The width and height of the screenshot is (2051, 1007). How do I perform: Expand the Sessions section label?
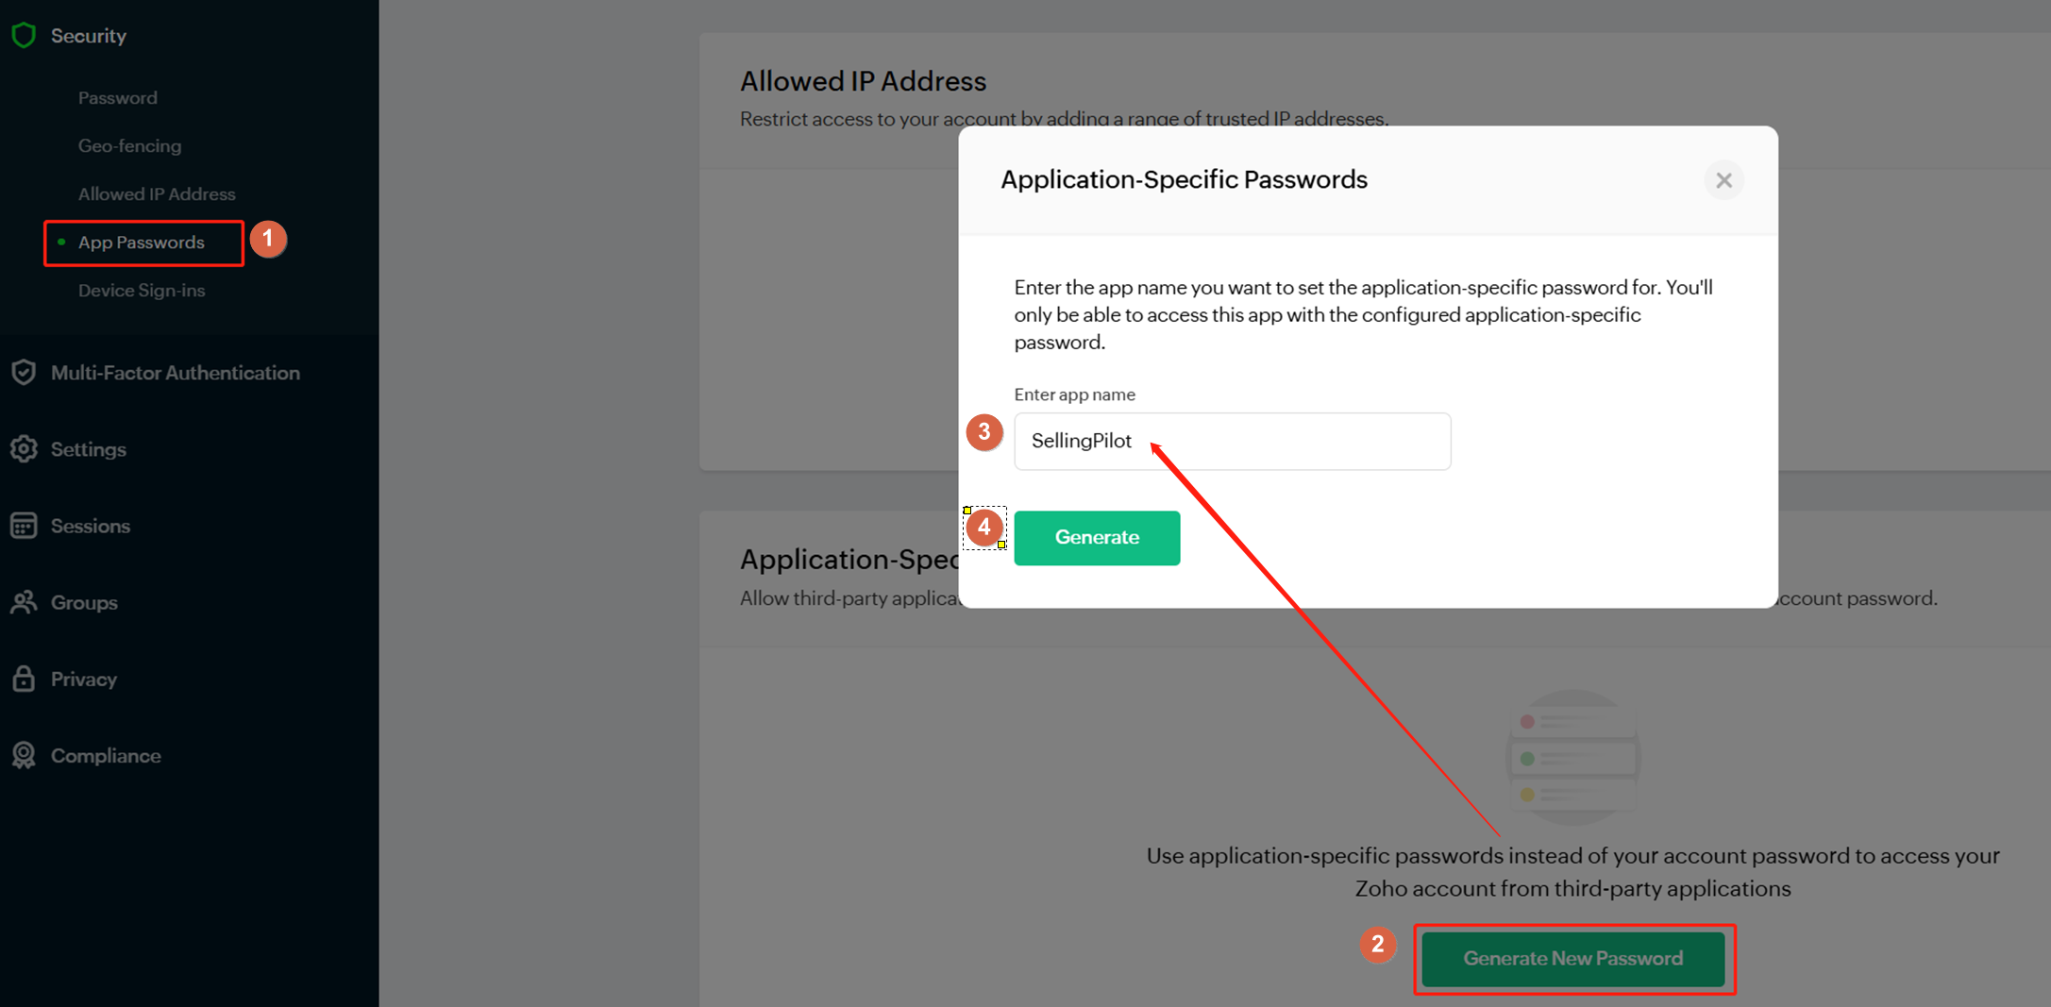(91, 526)
